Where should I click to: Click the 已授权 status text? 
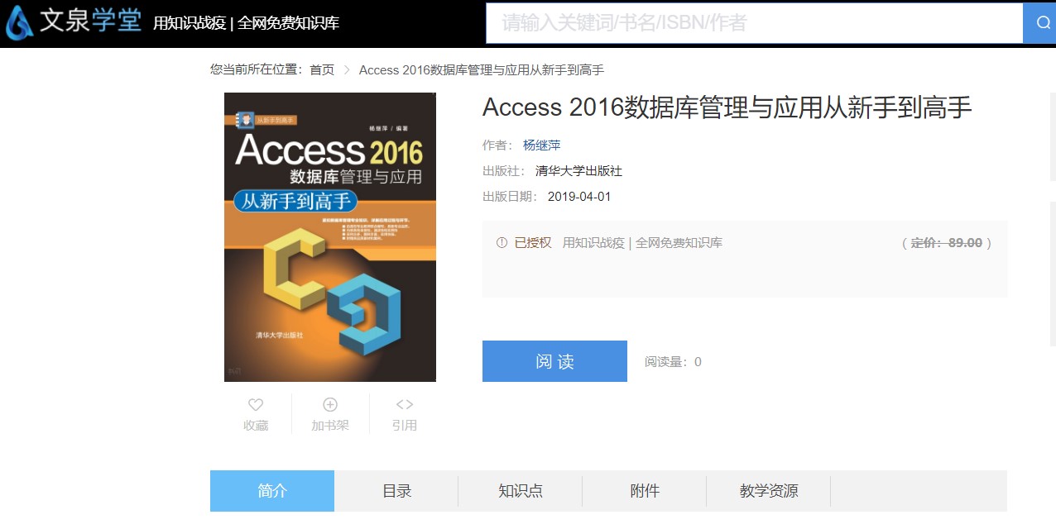(533, 243)
